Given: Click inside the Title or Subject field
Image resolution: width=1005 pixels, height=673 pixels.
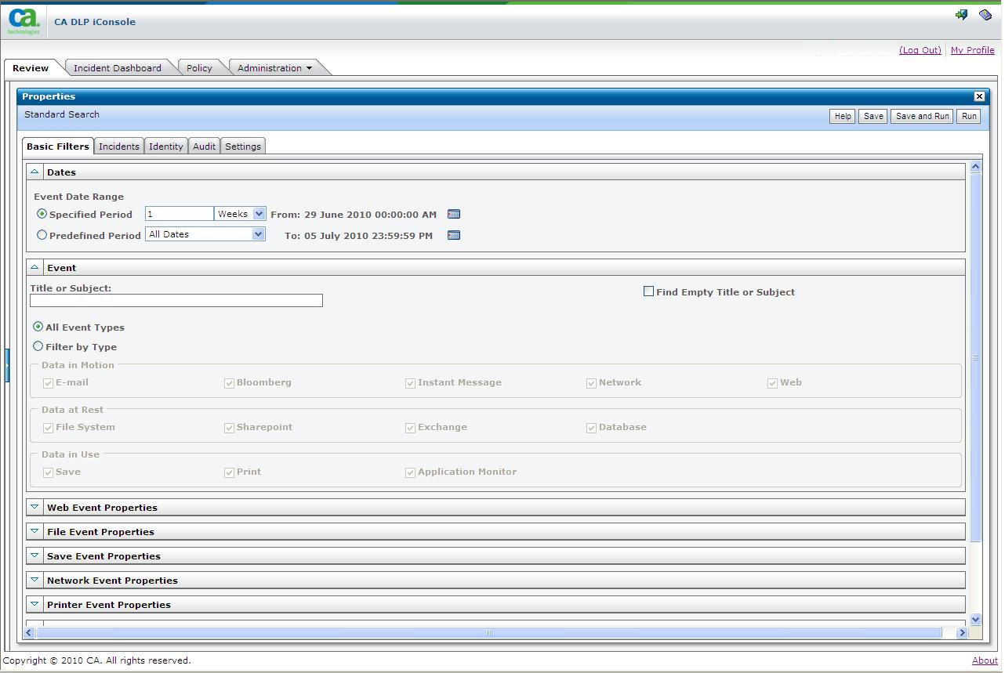Looking at the screenshot, I should [176, 300].
